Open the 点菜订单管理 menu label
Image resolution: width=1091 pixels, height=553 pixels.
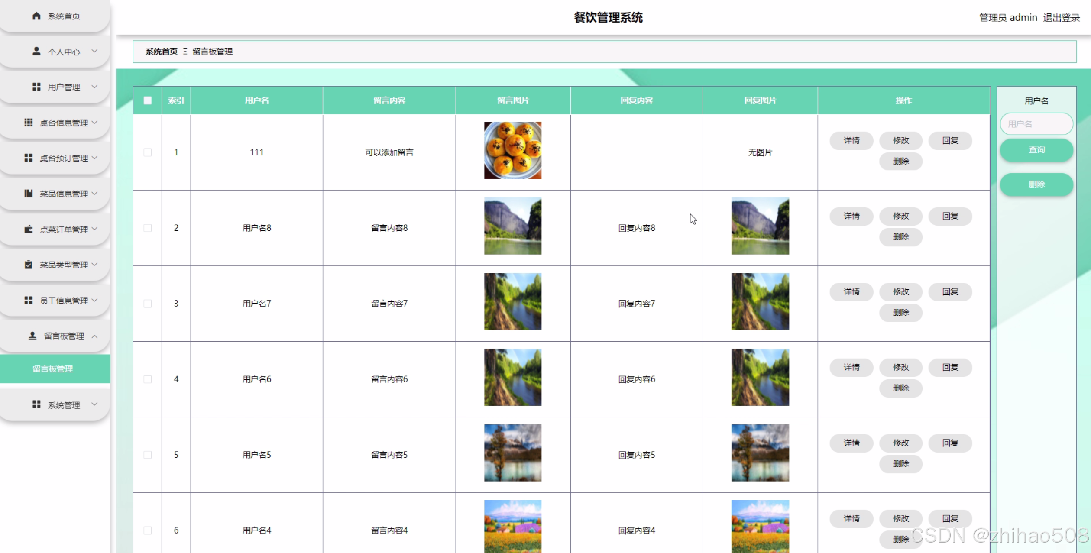point(64,230)
